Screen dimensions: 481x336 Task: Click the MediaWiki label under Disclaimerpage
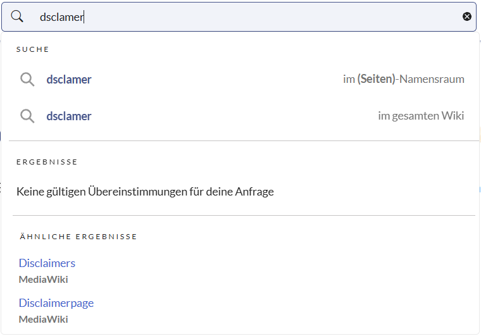(x=43, y=320)
